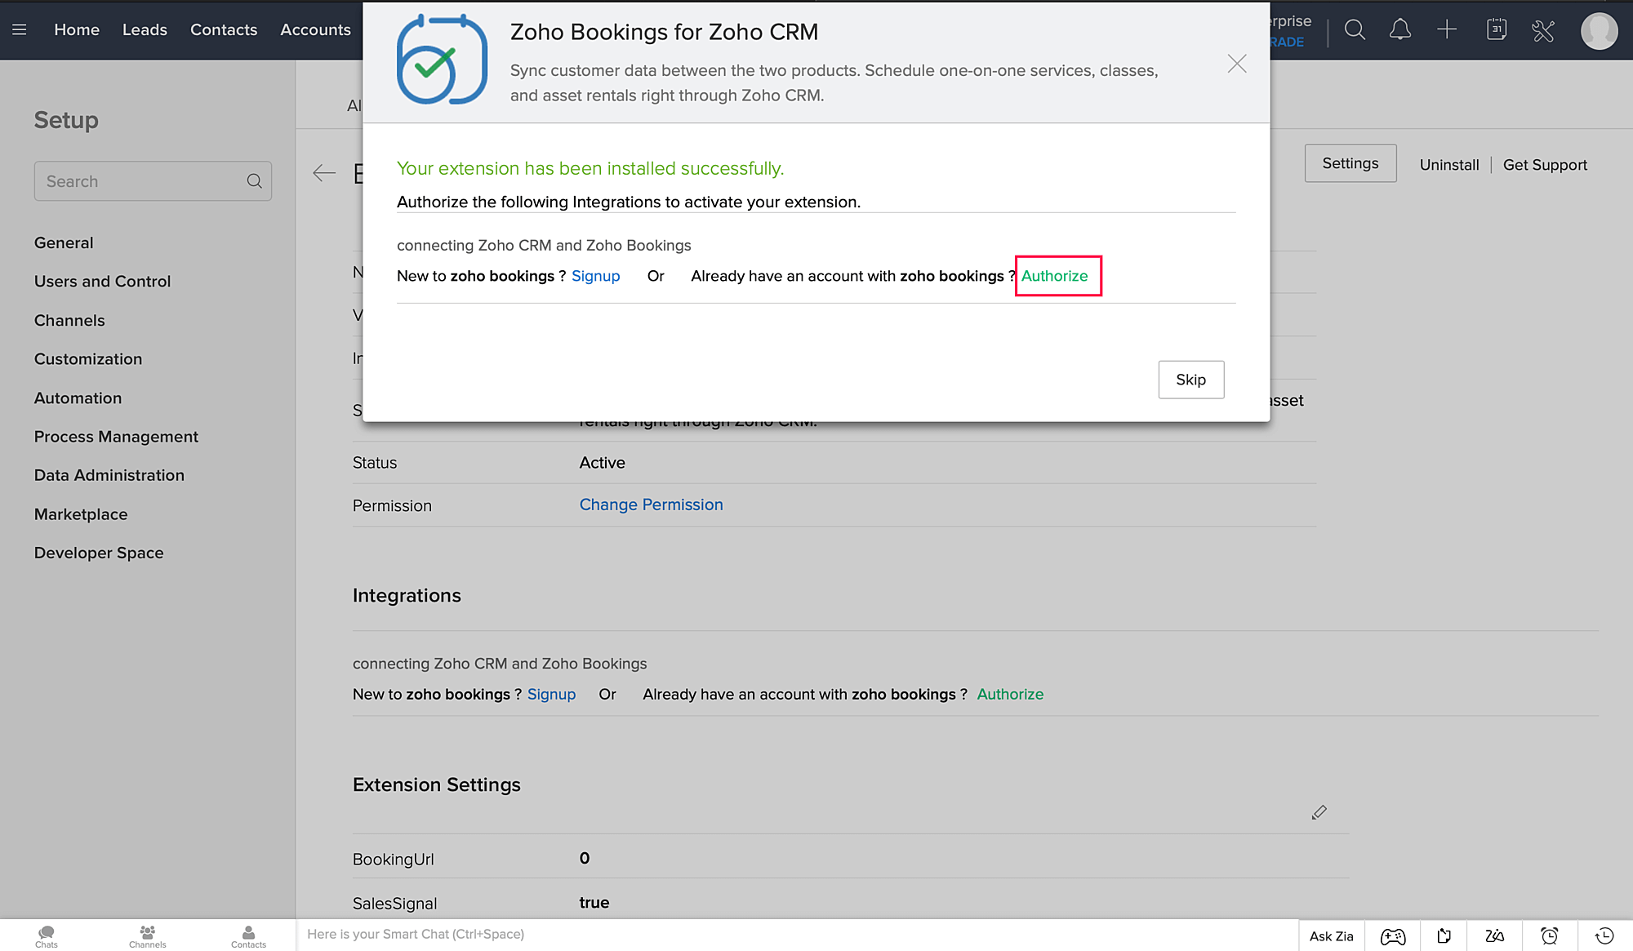Click the user profile avatar
This screenshot has height=951, width=1633.
click(1599, 31)
